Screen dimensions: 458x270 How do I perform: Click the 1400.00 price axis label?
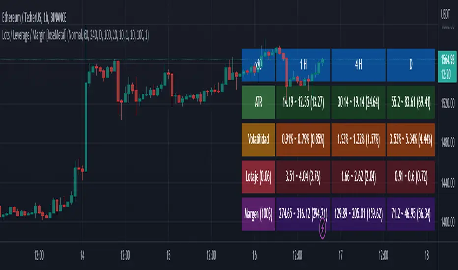coord(448,223)
